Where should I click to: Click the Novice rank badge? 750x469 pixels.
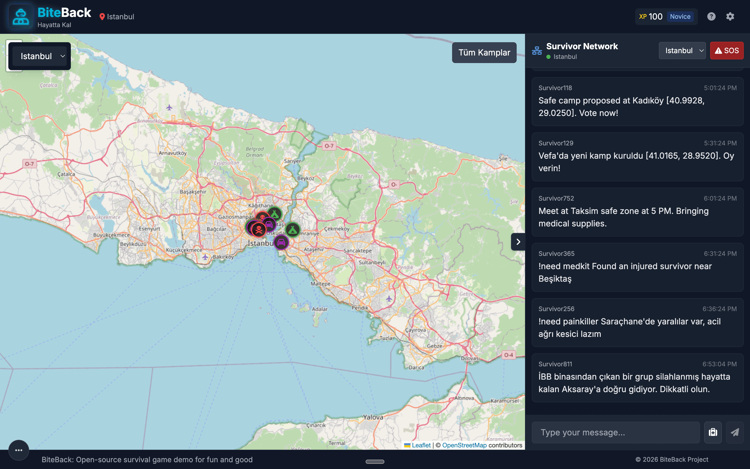(x=680, y=16)
